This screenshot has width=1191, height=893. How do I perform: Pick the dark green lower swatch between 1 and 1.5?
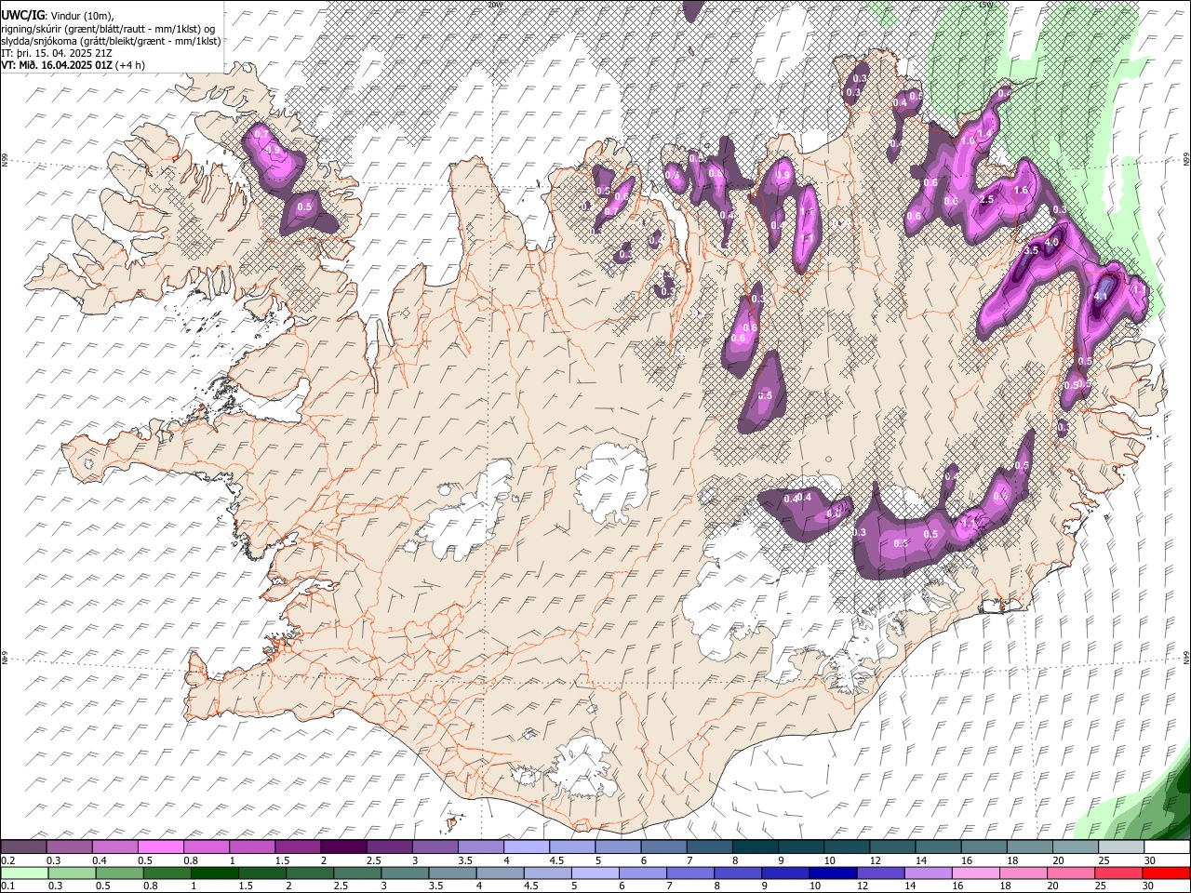(214, 873)
